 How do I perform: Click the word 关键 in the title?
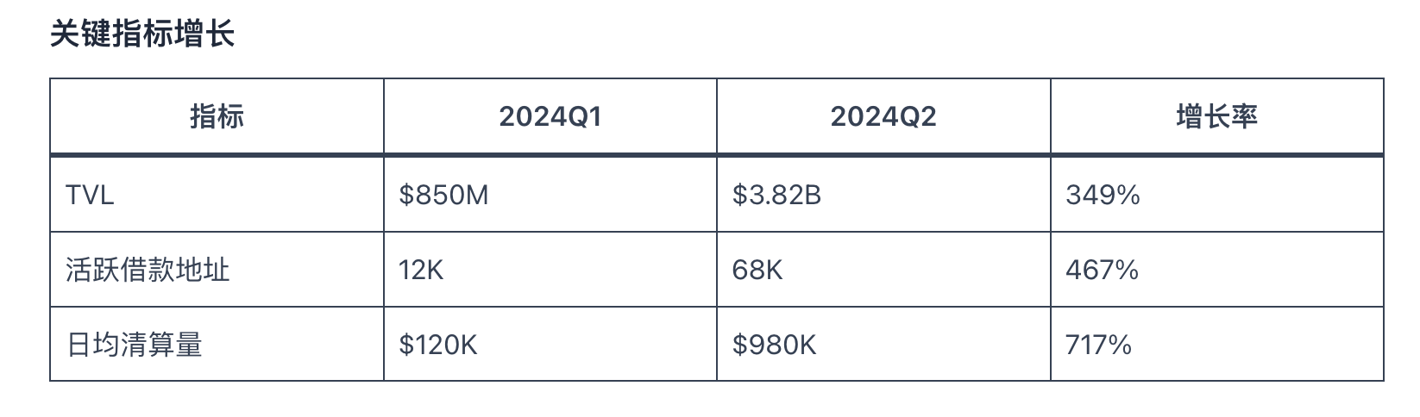coord(80,34)
